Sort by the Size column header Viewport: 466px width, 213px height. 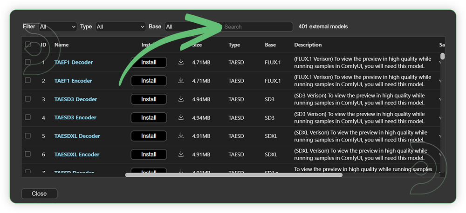click(x=197, y=45)
